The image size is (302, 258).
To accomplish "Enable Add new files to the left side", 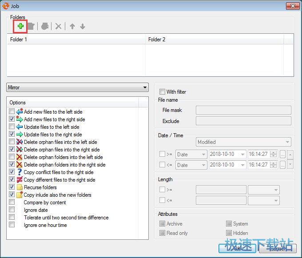I will pyautogui.click(x=12, y=112).
